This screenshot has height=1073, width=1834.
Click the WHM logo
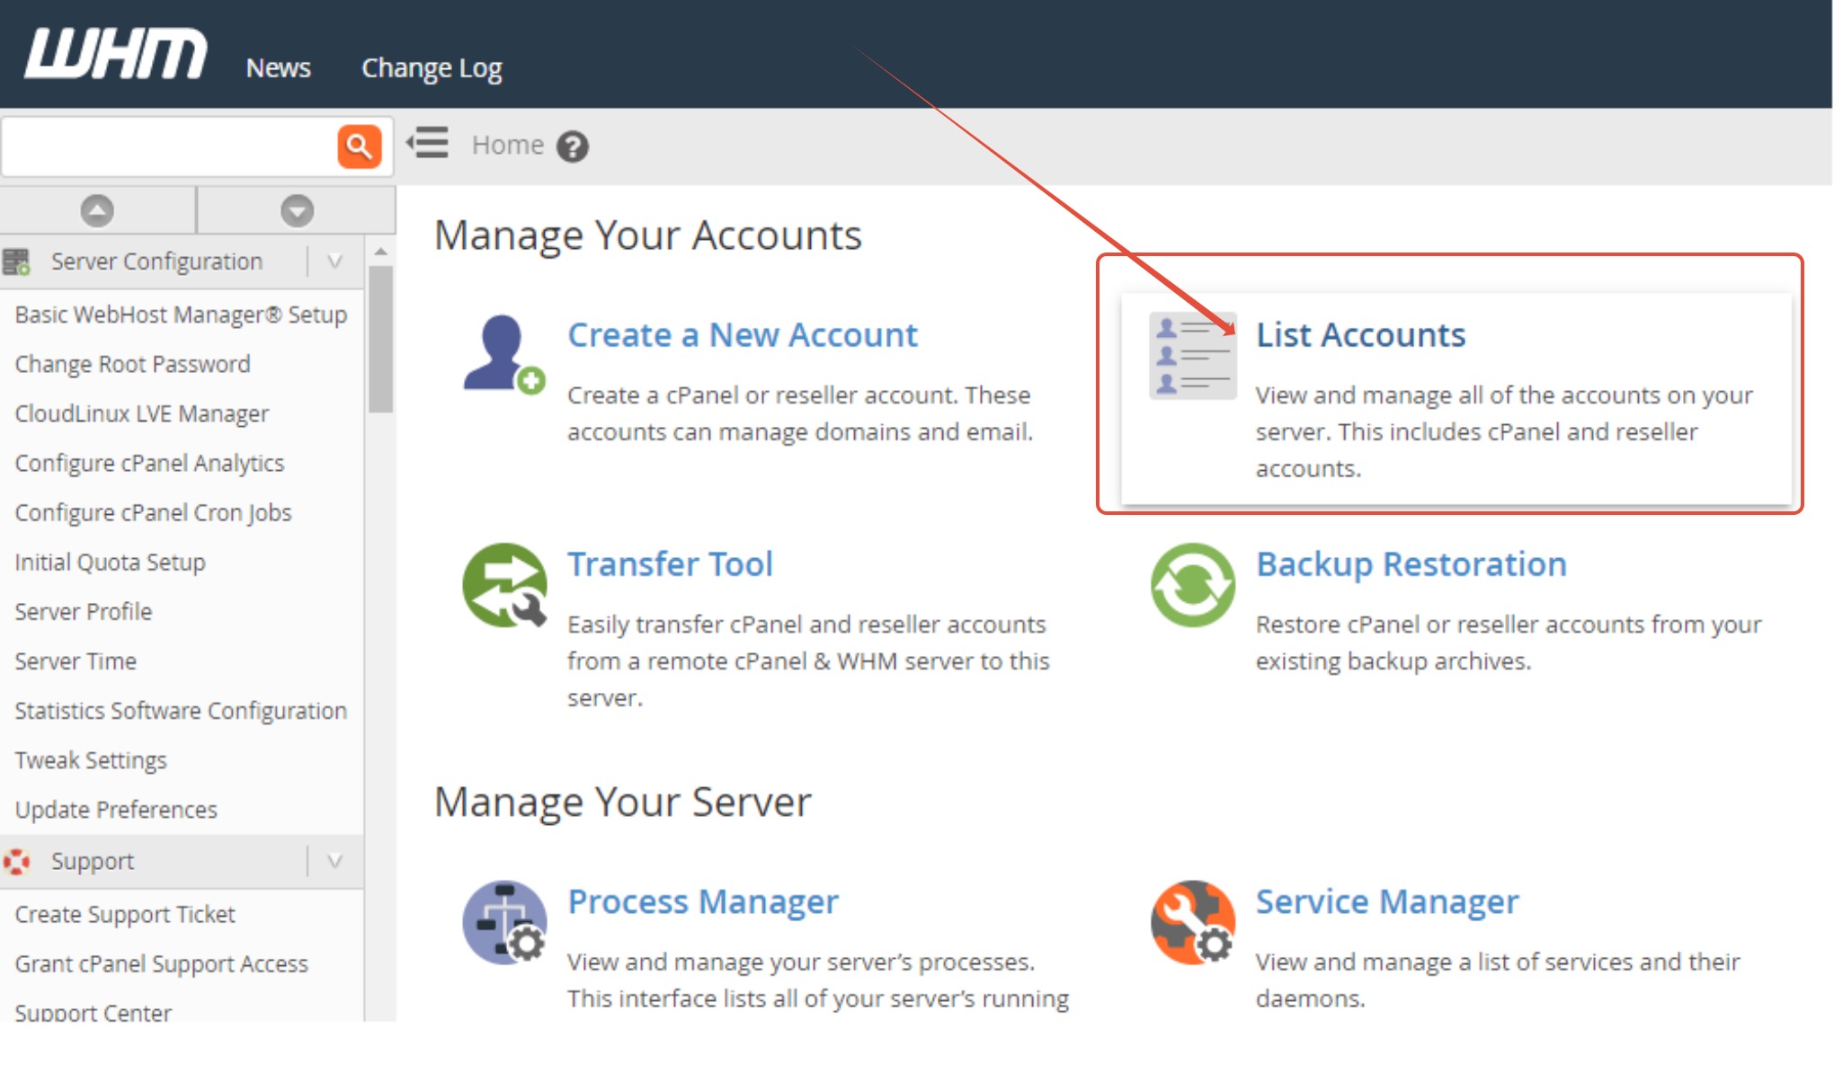pyautogui.click(x=115, y=54)
